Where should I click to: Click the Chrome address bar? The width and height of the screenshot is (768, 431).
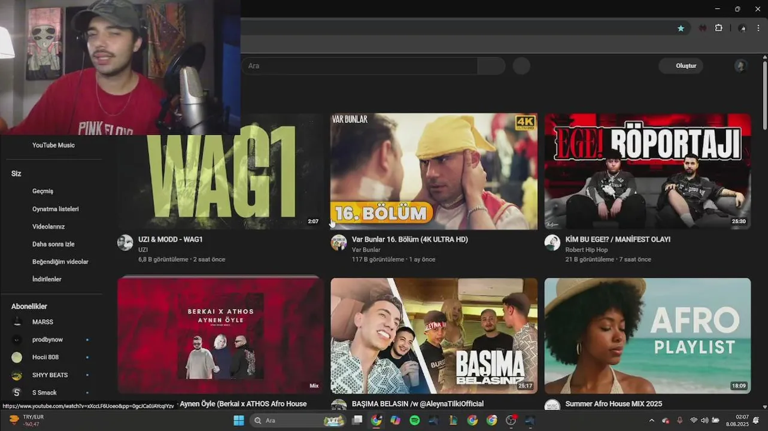455,28
